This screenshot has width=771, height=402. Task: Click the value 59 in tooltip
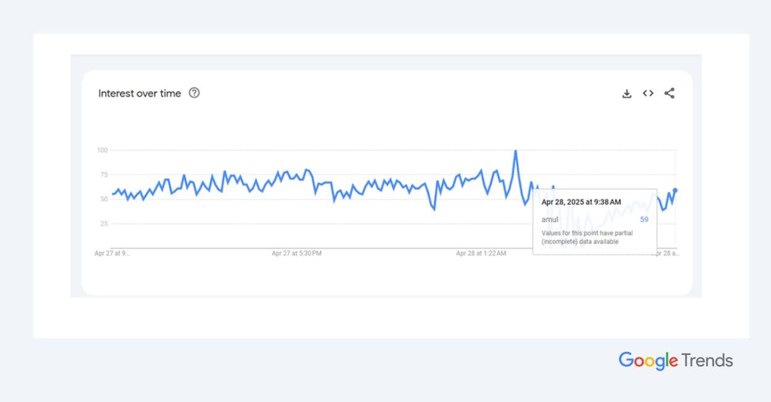(x=644, y=220)
